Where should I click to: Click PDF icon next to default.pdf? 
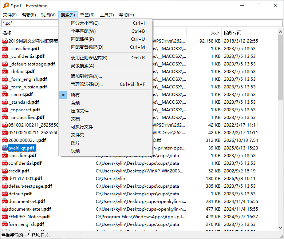[4, 194]
